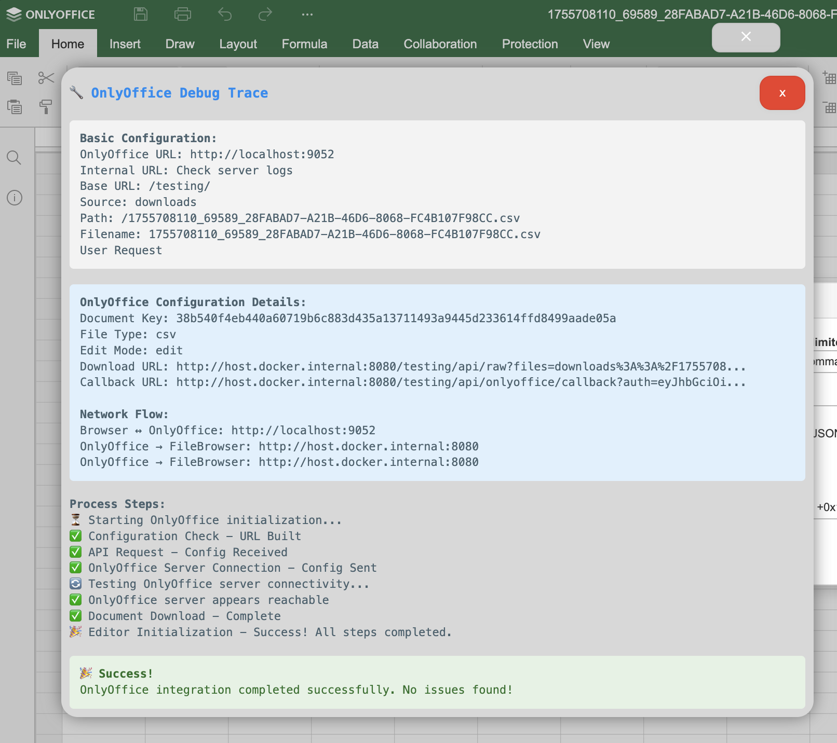Screen dimensions: 837x743
Task: Open the About info icon in sidebar
Action: click(x=14, y=198)
